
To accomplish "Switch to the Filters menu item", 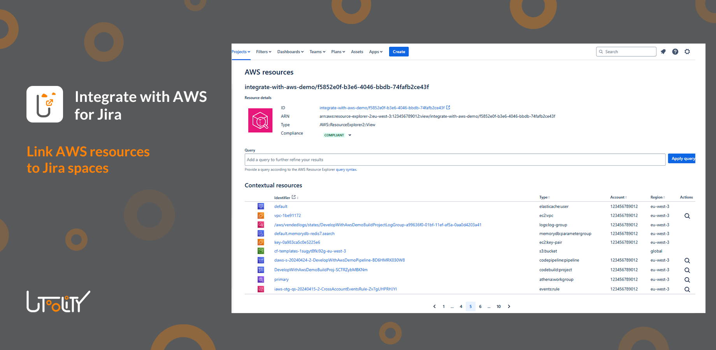I will click(x=263, y=51).
